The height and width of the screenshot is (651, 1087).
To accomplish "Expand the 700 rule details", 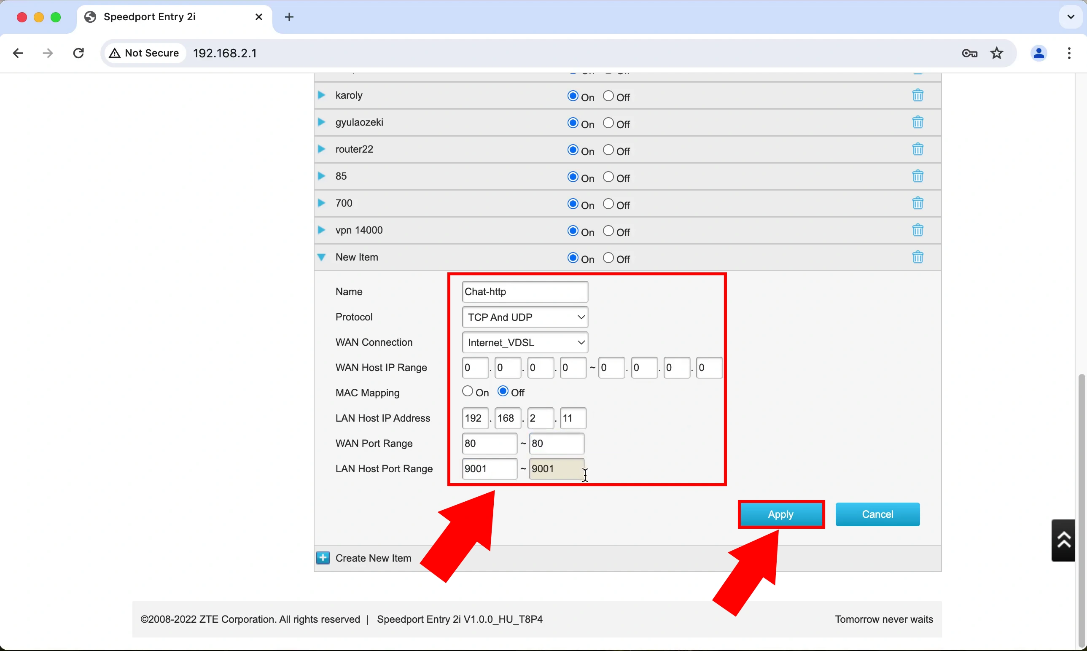I will (322, 203).
